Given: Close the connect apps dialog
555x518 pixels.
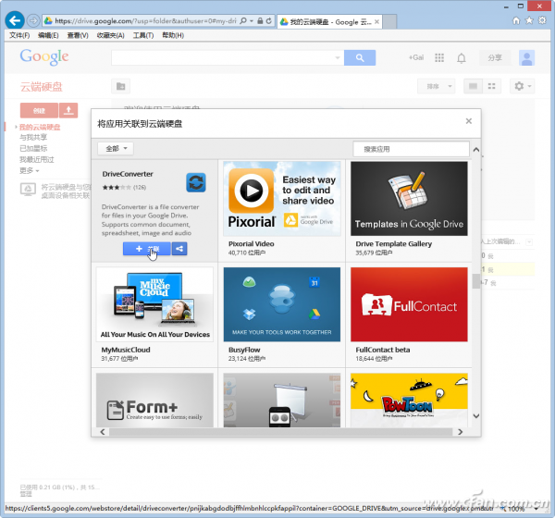Looking at the screenshot, I should [469, 121].
